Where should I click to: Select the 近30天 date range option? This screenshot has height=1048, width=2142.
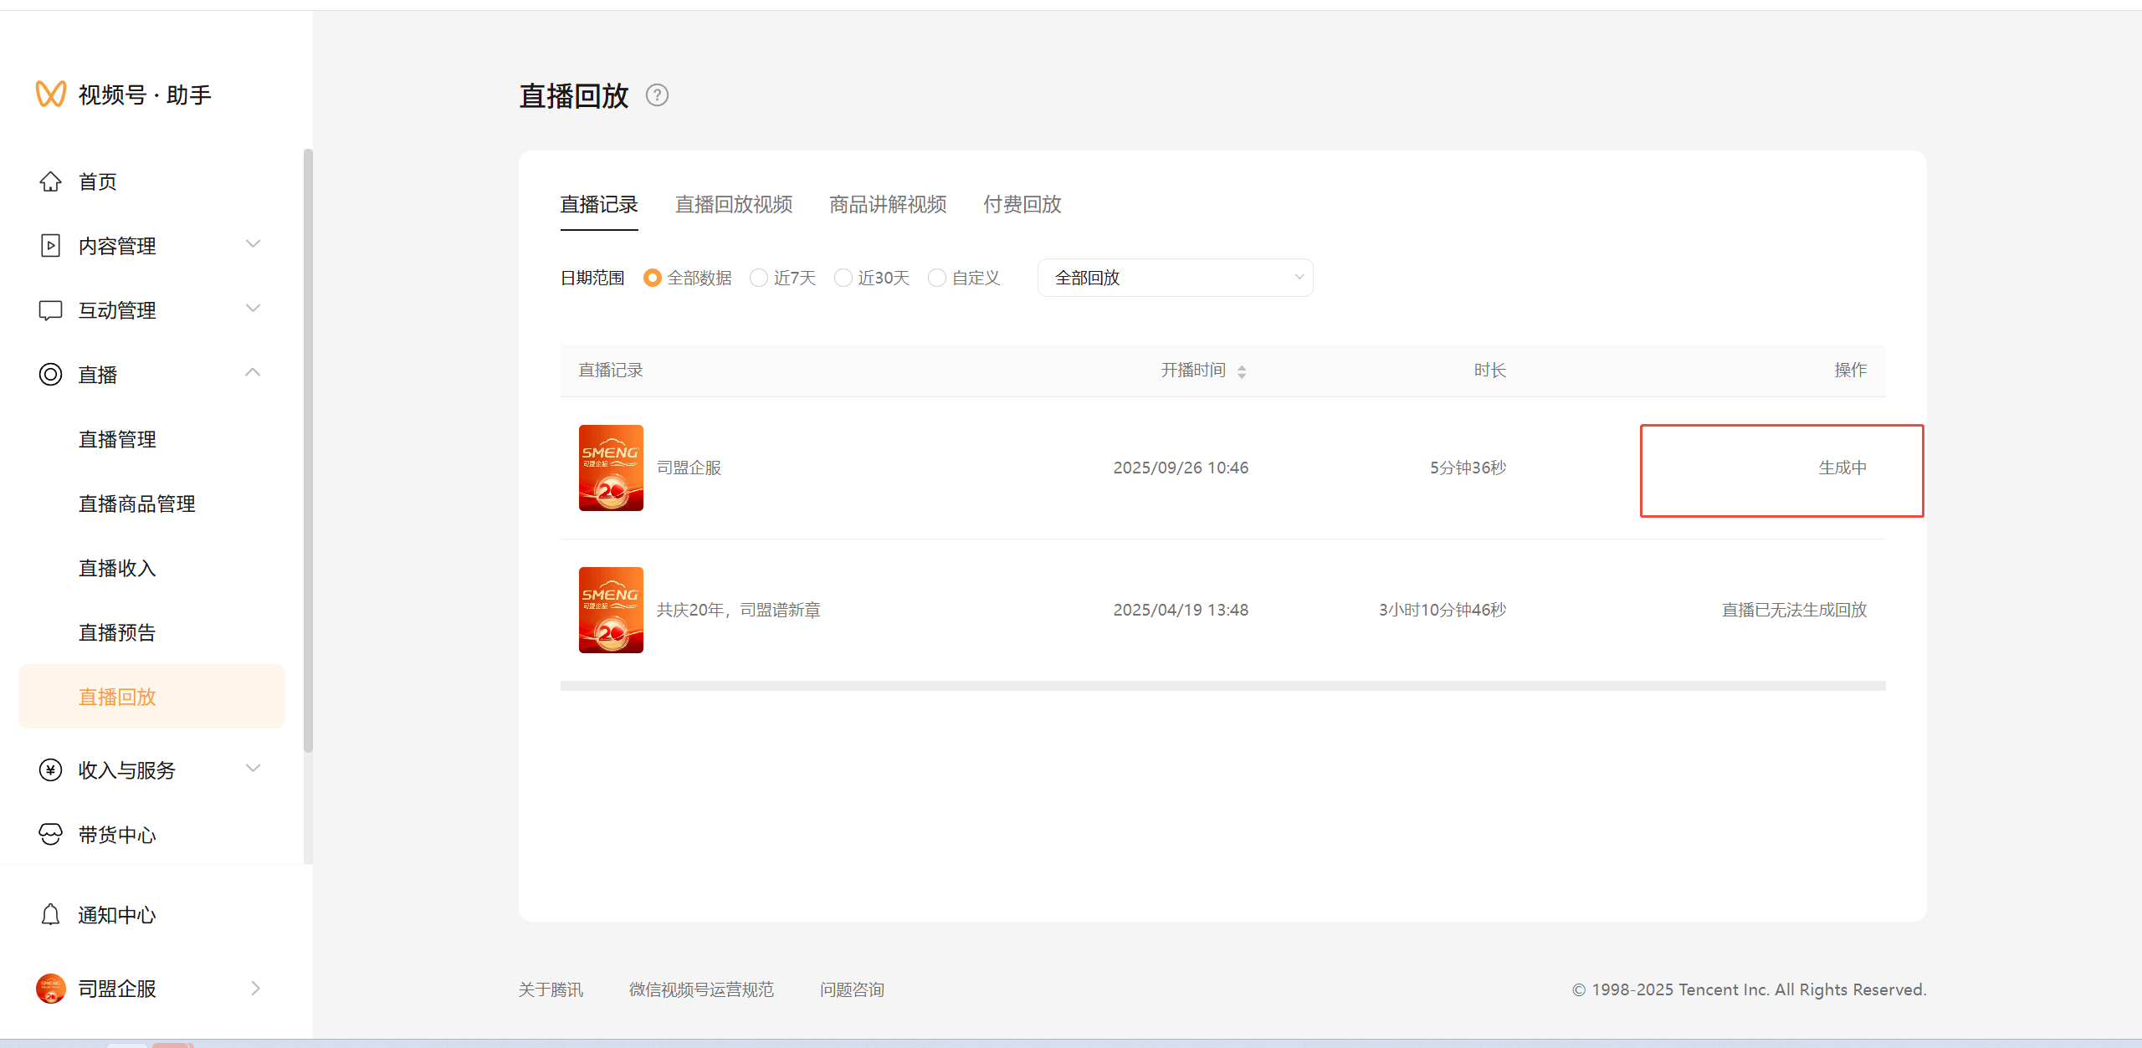click(x=843, y=278)
